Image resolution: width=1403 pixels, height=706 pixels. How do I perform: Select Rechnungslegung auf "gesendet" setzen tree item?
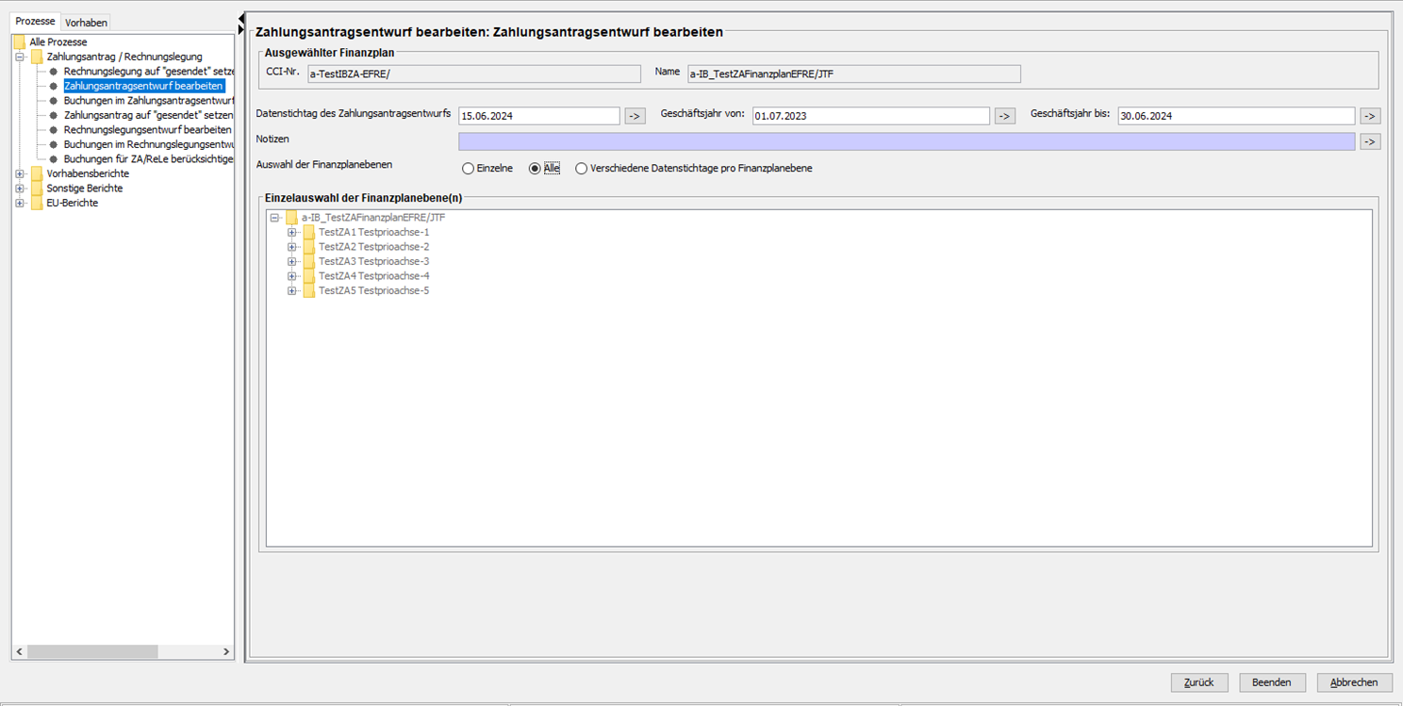coord(148,72)
